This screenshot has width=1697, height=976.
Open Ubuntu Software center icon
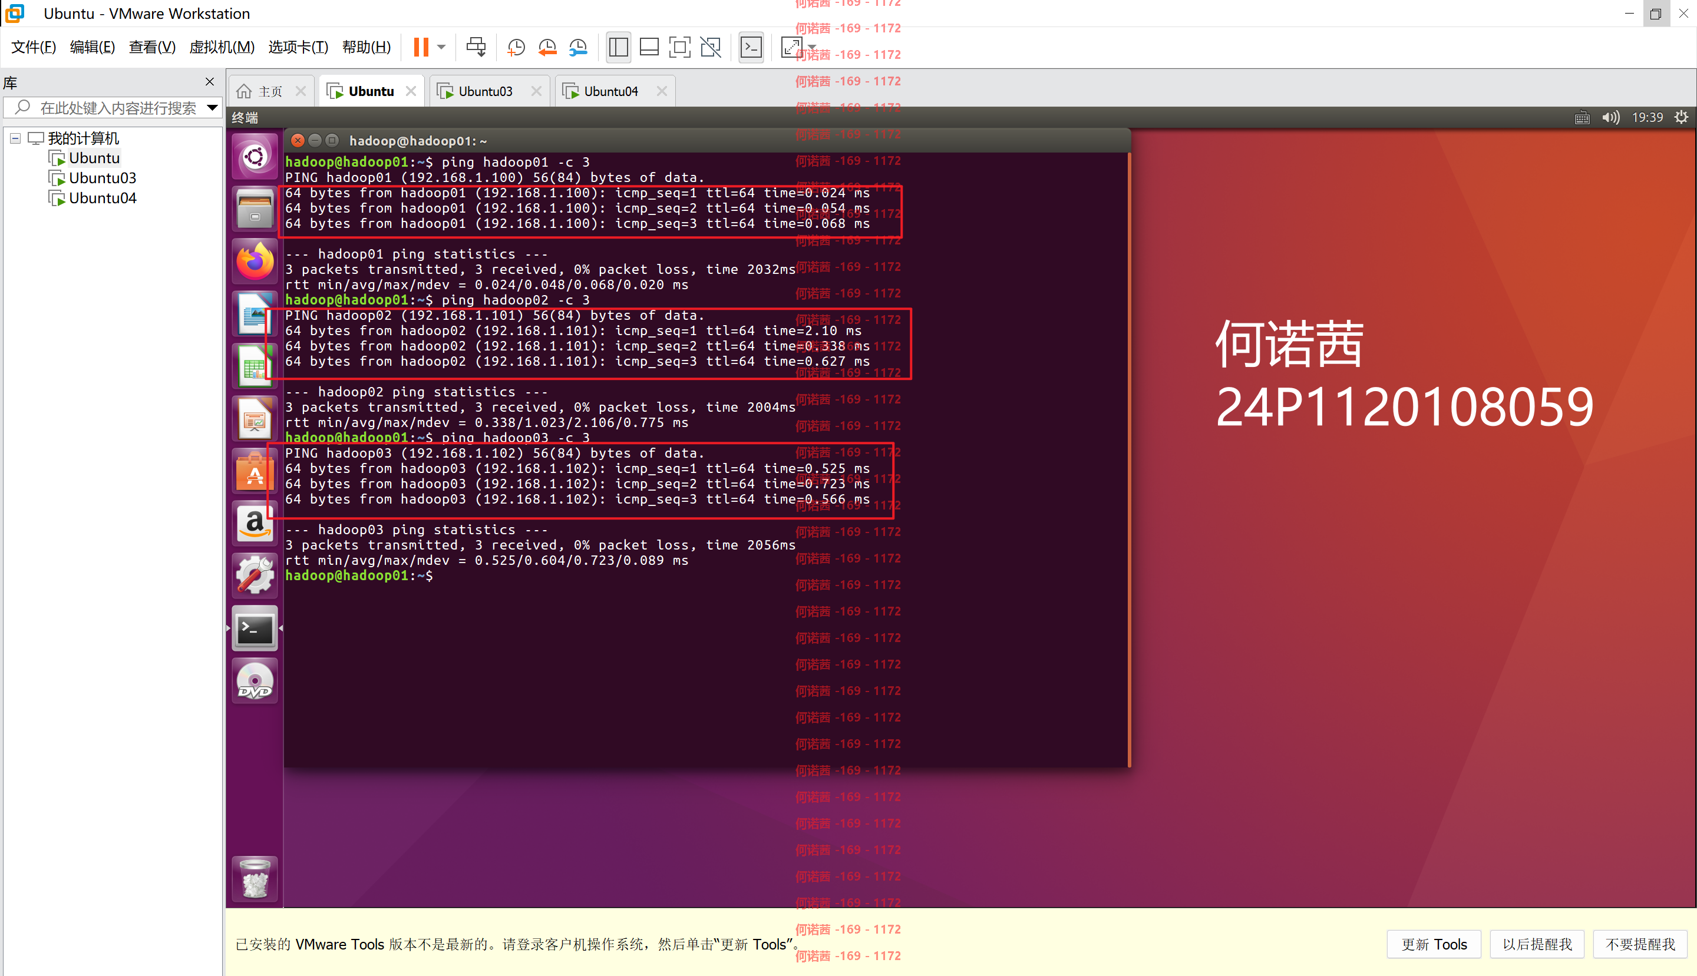[x=255, y=471]
